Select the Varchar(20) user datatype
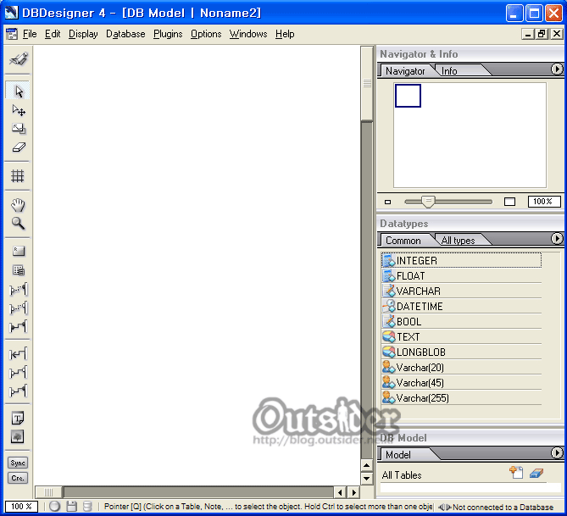This screenshot has width=567, height=516. (x=461, y=368)
